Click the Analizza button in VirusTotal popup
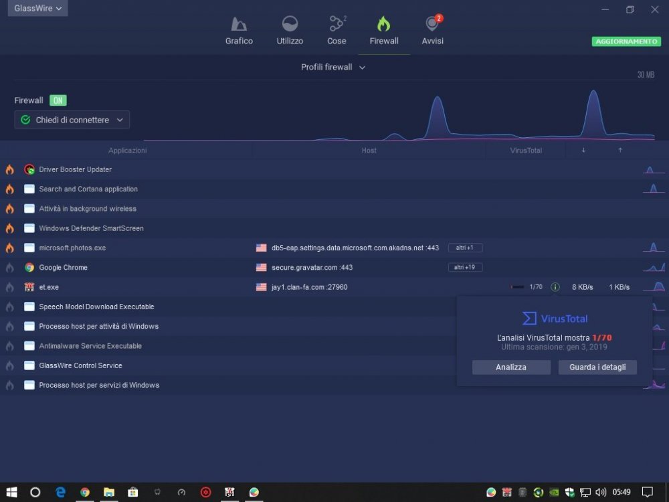Screen dimensions: 669x502 [x=511, y=367]
